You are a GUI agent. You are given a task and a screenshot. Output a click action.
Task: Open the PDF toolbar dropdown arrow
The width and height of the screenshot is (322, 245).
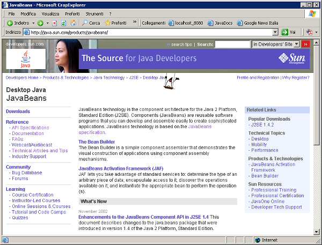click(316, 32)
